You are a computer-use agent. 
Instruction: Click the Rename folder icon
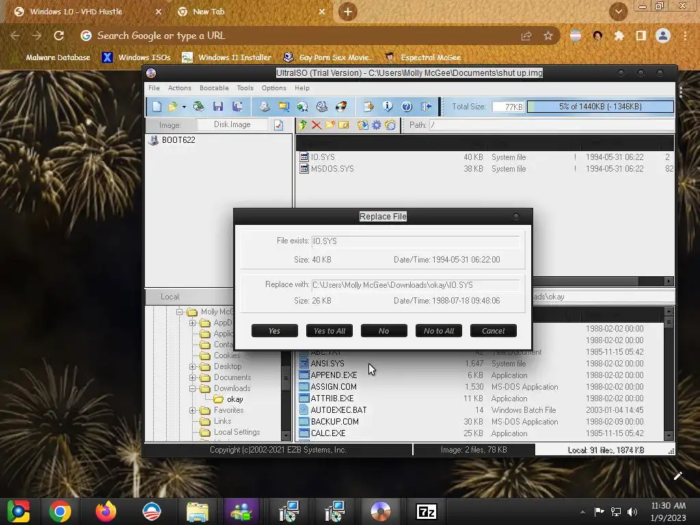tap(344, 125)
